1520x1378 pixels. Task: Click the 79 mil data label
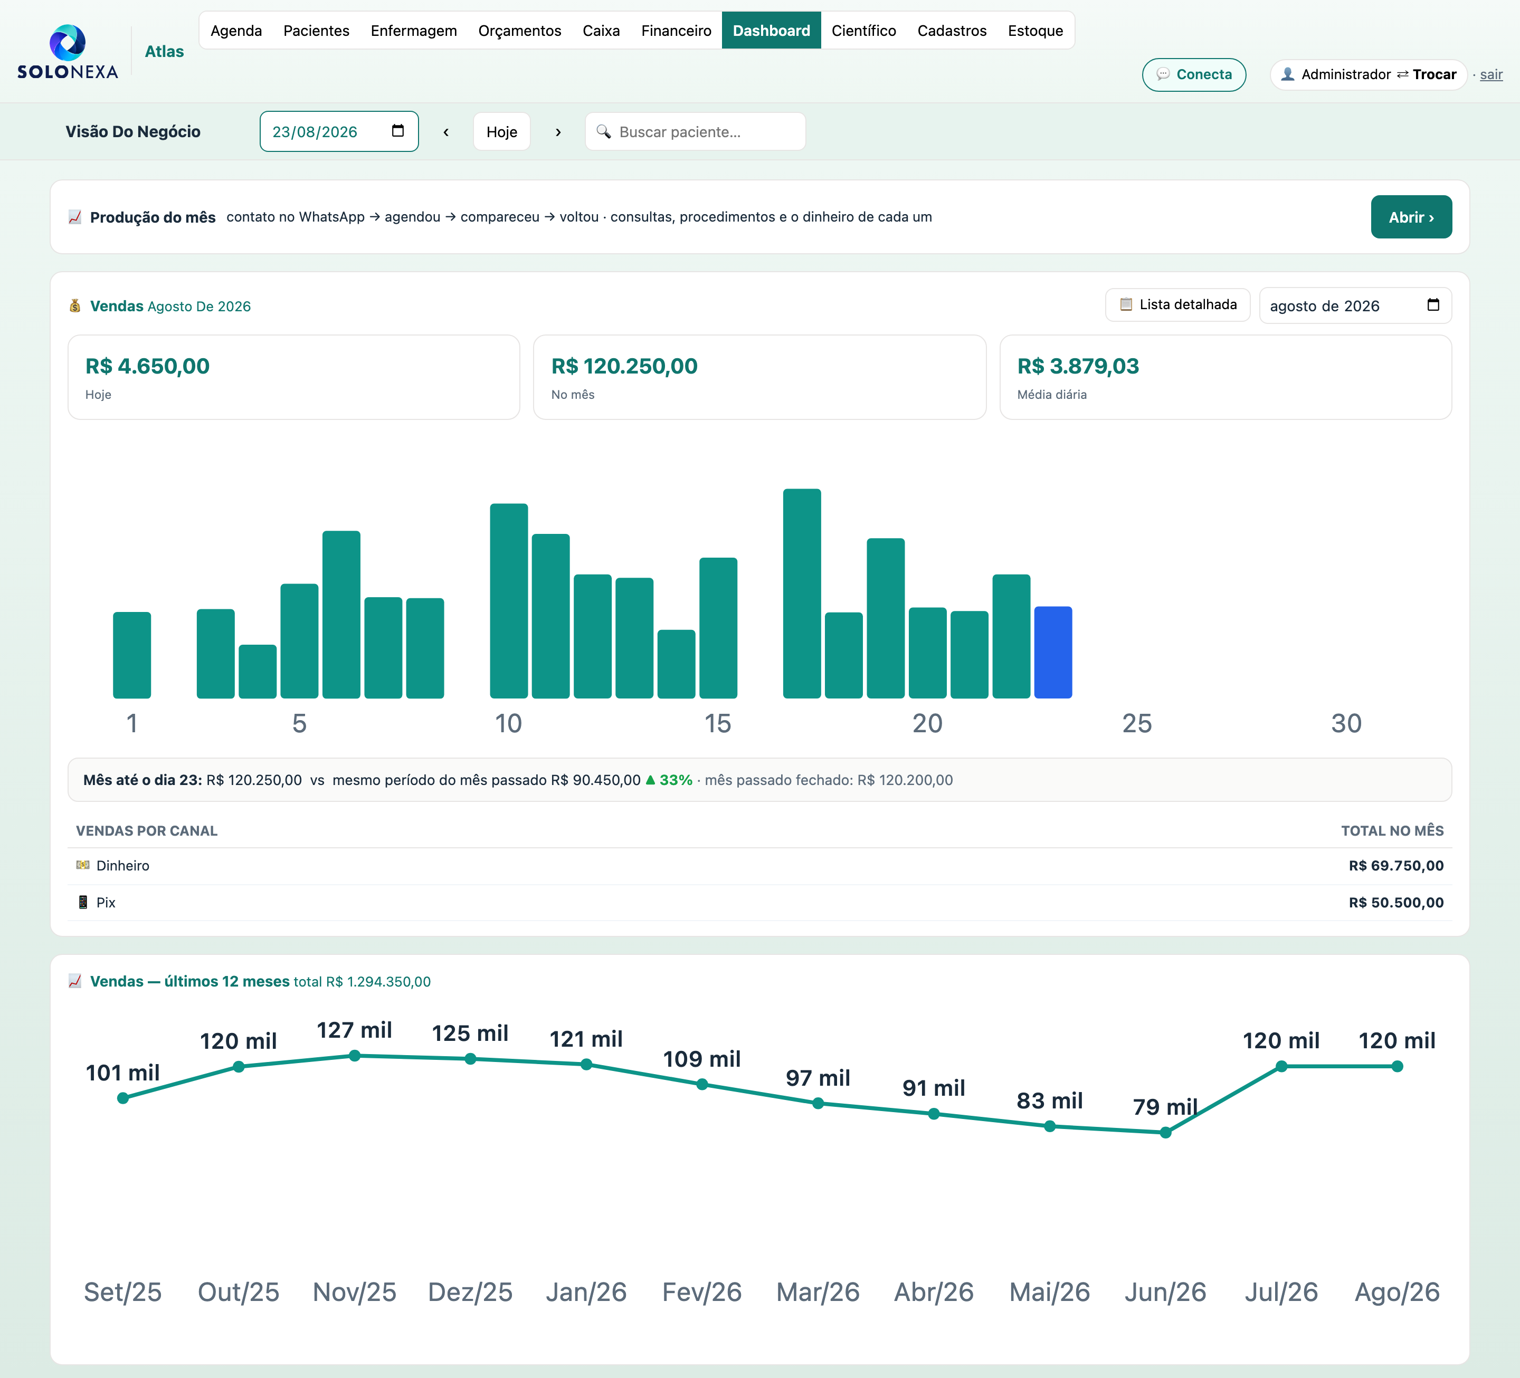point(1165,1107)
